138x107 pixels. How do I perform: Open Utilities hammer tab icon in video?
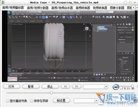(132, 24)
